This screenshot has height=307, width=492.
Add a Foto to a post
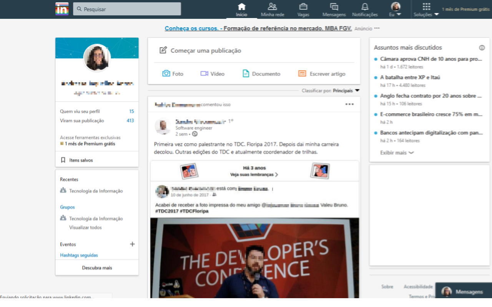173,74
